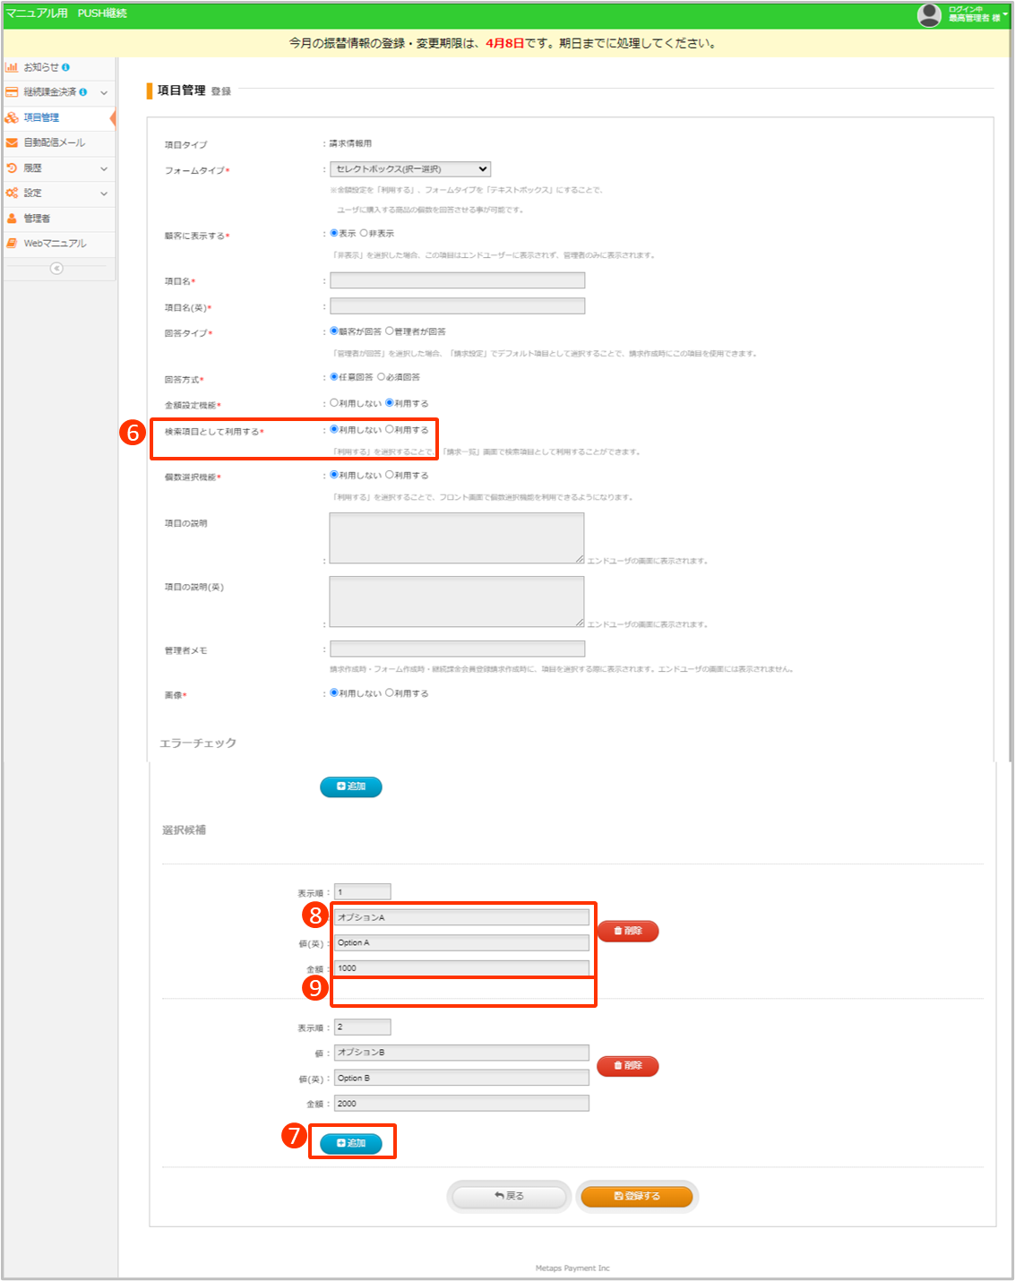Screen dimensions: 1015x1281
Task: Click the user avatar icon at top right
Action: 930,14
